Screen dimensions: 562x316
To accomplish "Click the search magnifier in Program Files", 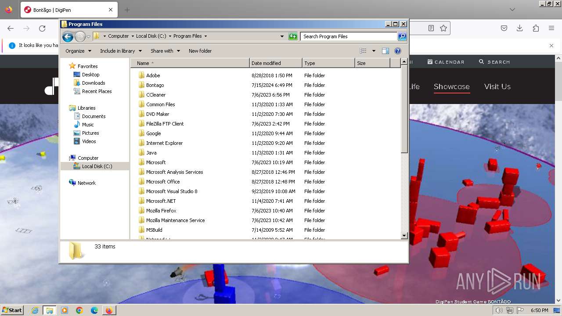I will [x=402, y=36].
